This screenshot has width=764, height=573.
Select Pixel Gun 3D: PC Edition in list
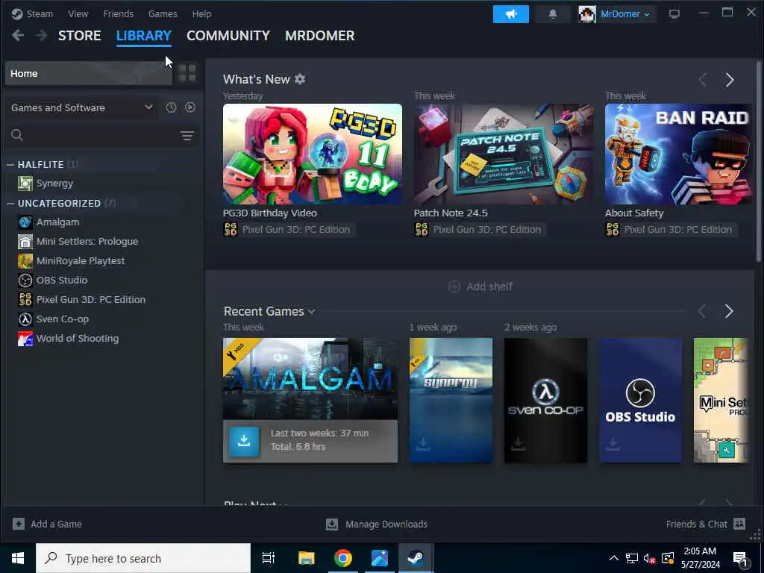[90, 300]
